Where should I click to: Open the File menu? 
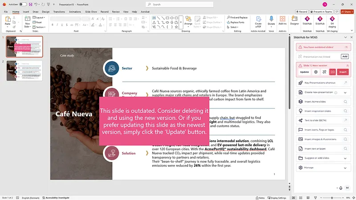(x=6, y=12)
